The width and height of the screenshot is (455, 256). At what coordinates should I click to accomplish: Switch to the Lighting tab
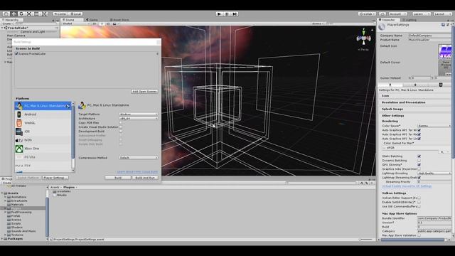pos(409,20)
